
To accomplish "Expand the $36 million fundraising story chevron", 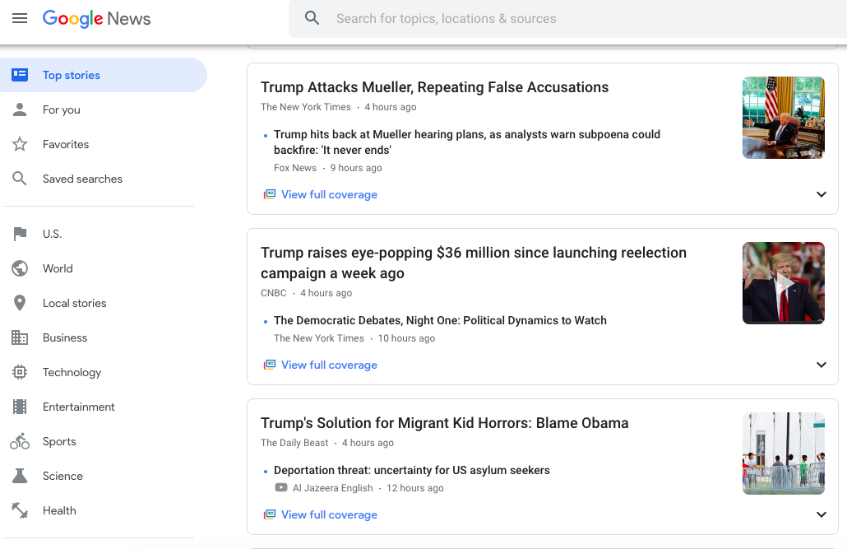I will 821,365.
